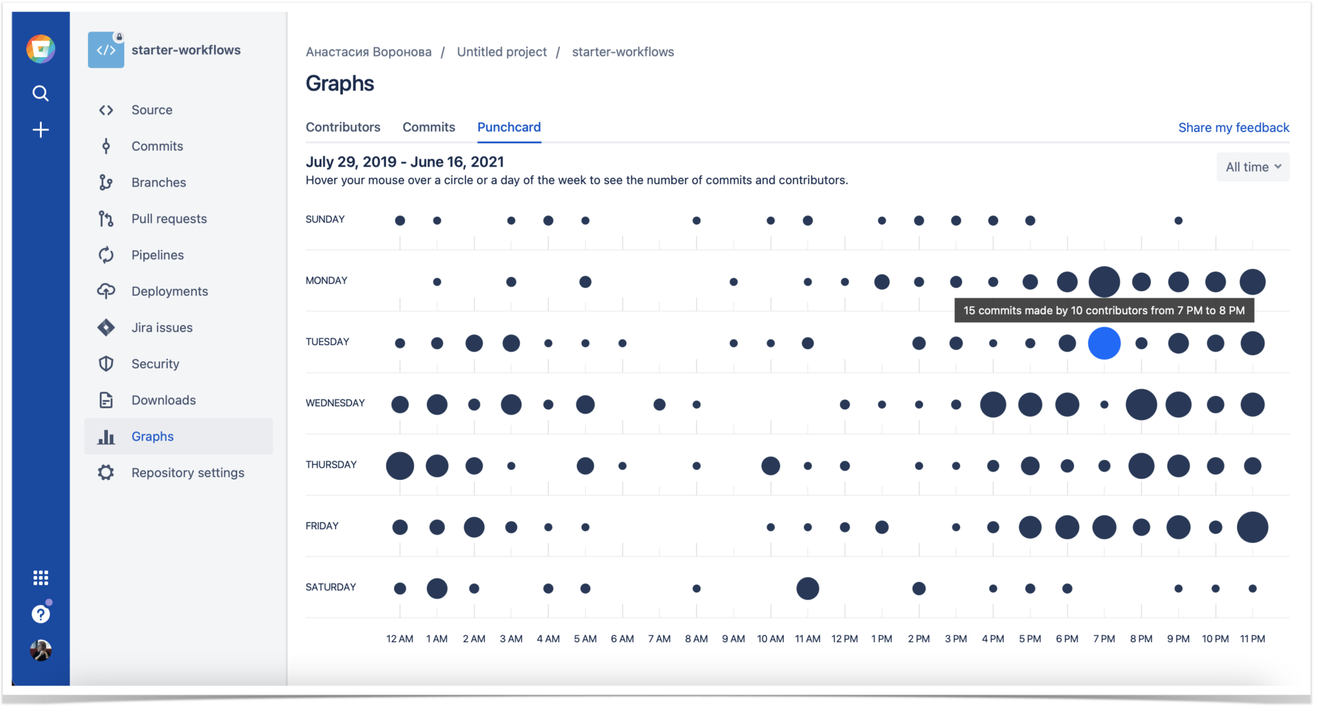The image size is (1317, 708).
Task: Select the highlighted blue Tuesday 7 PM circle
Action: point(1105,343)
